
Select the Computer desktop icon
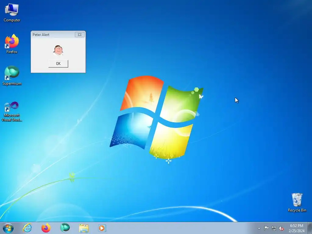(x=12, y=12)
